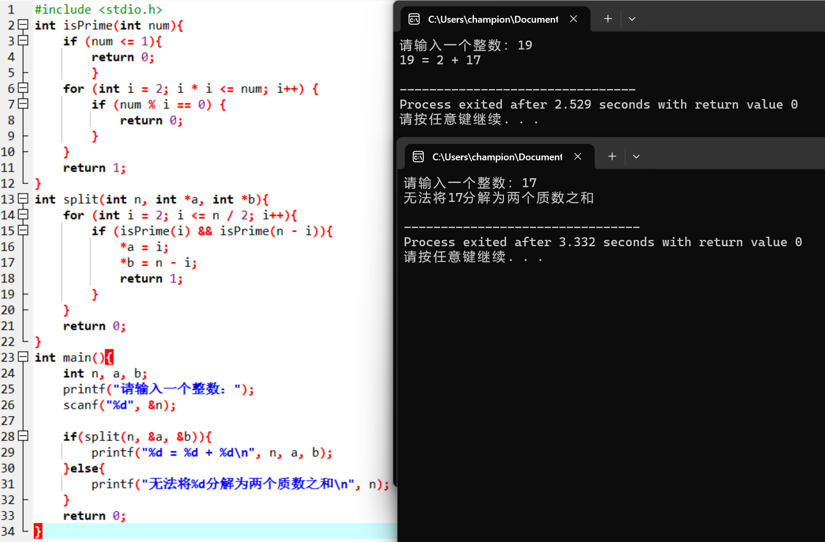Screen dimensions: 825x542
Task: Open a new tab in the top terminal
Action: pos(607,19)
